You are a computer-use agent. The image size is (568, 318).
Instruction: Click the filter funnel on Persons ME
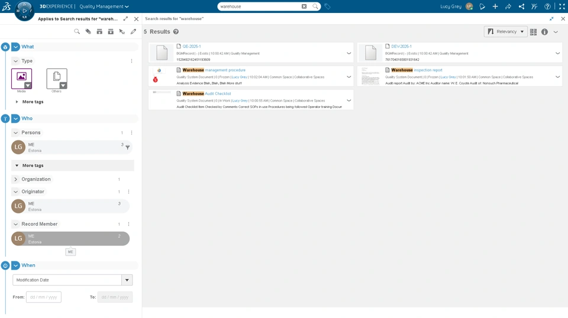click(128, 147)
